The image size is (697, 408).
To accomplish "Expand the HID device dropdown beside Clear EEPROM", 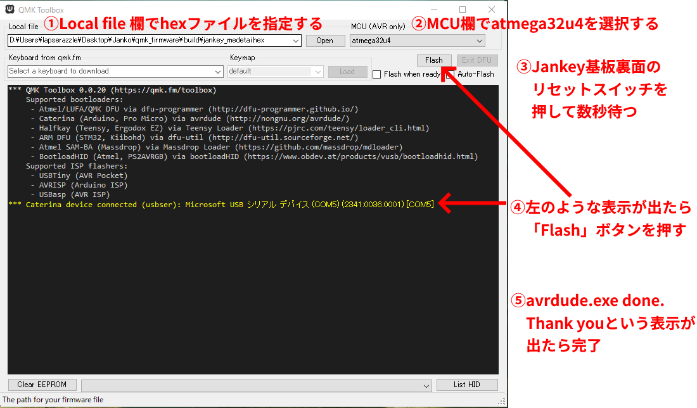I will (x=426, y=385).
